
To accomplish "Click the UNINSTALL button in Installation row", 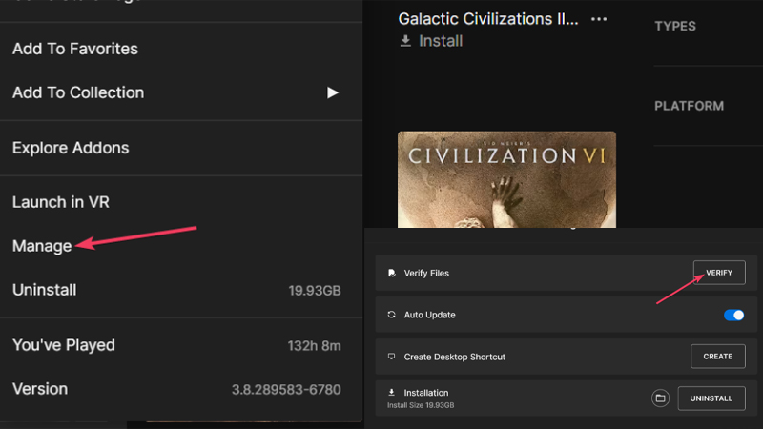I will point(711,398).
